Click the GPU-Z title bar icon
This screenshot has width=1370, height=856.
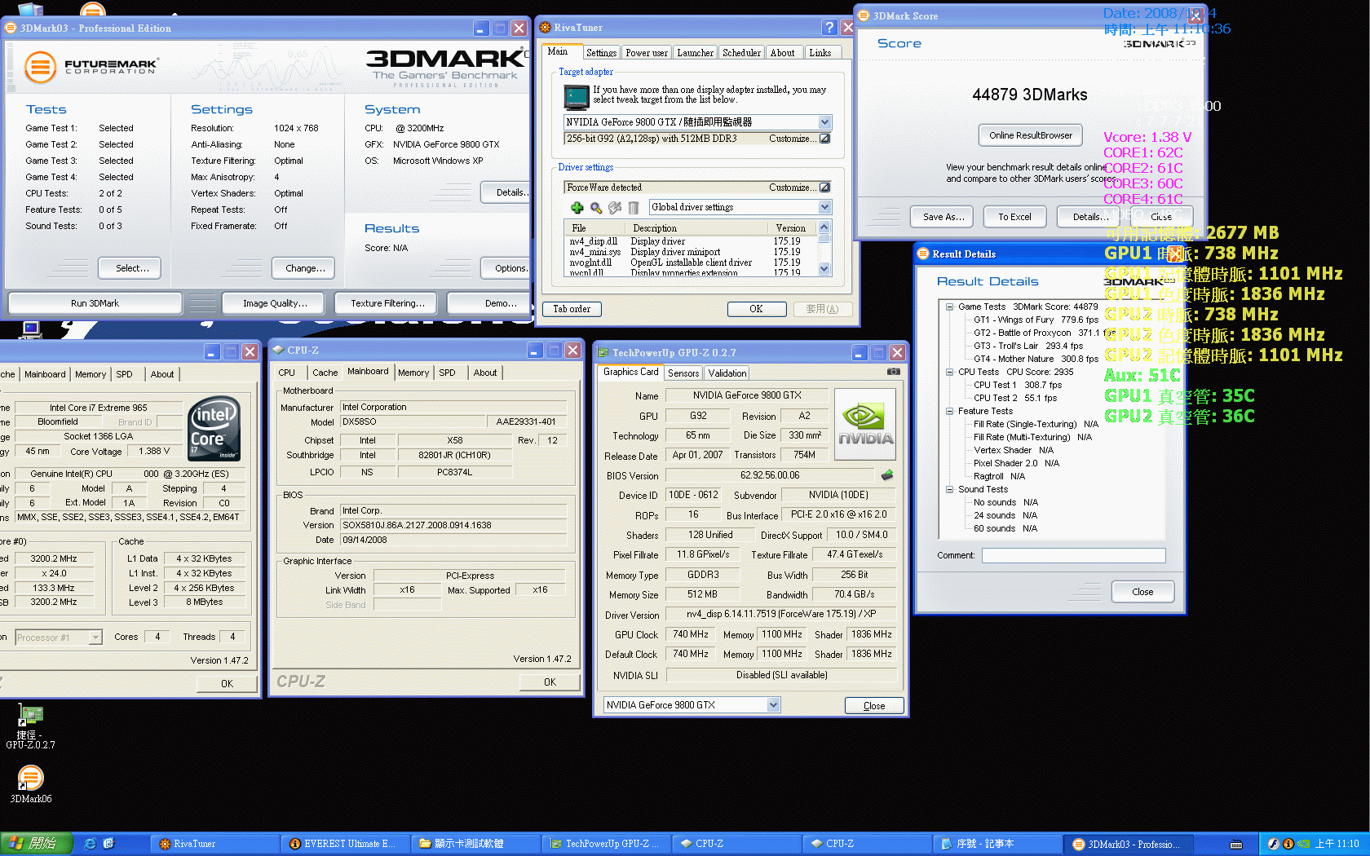coord(603,352)
